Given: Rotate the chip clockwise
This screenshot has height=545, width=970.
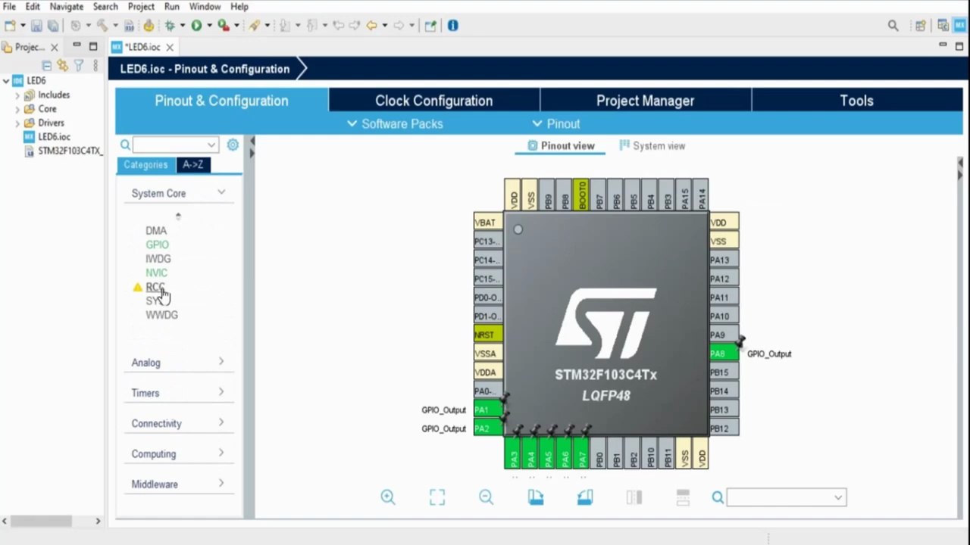Looking at the screenshot, I should pos(536,497).
